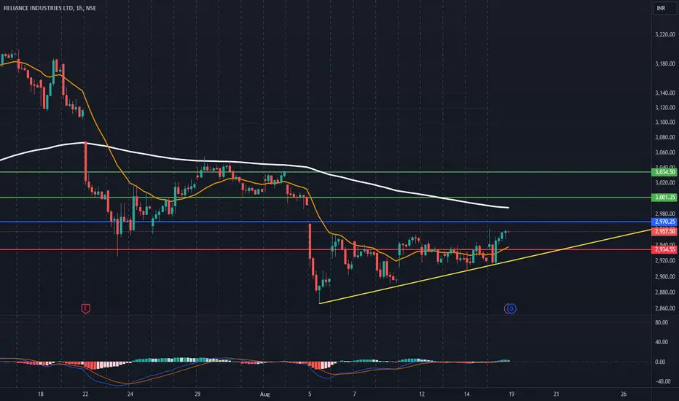Click the 80.00 MACD scale value
This screenshot has height=401, width=679.
point(662,322)
